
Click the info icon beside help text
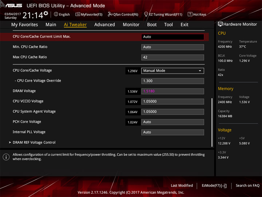point(6,157)
